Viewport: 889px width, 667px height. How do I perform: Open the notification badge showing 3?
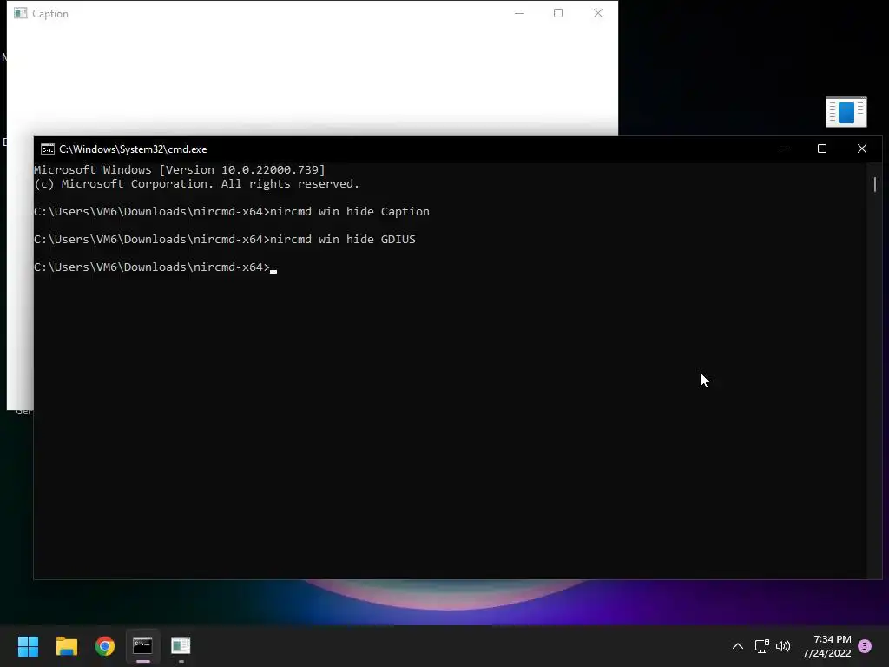point(865,646)
